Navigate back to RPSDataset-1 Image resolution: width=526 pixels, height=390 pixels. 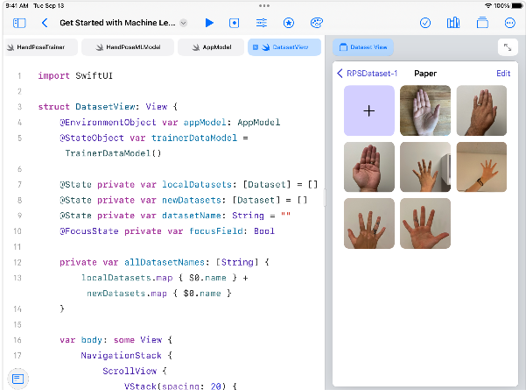(368, 74)
